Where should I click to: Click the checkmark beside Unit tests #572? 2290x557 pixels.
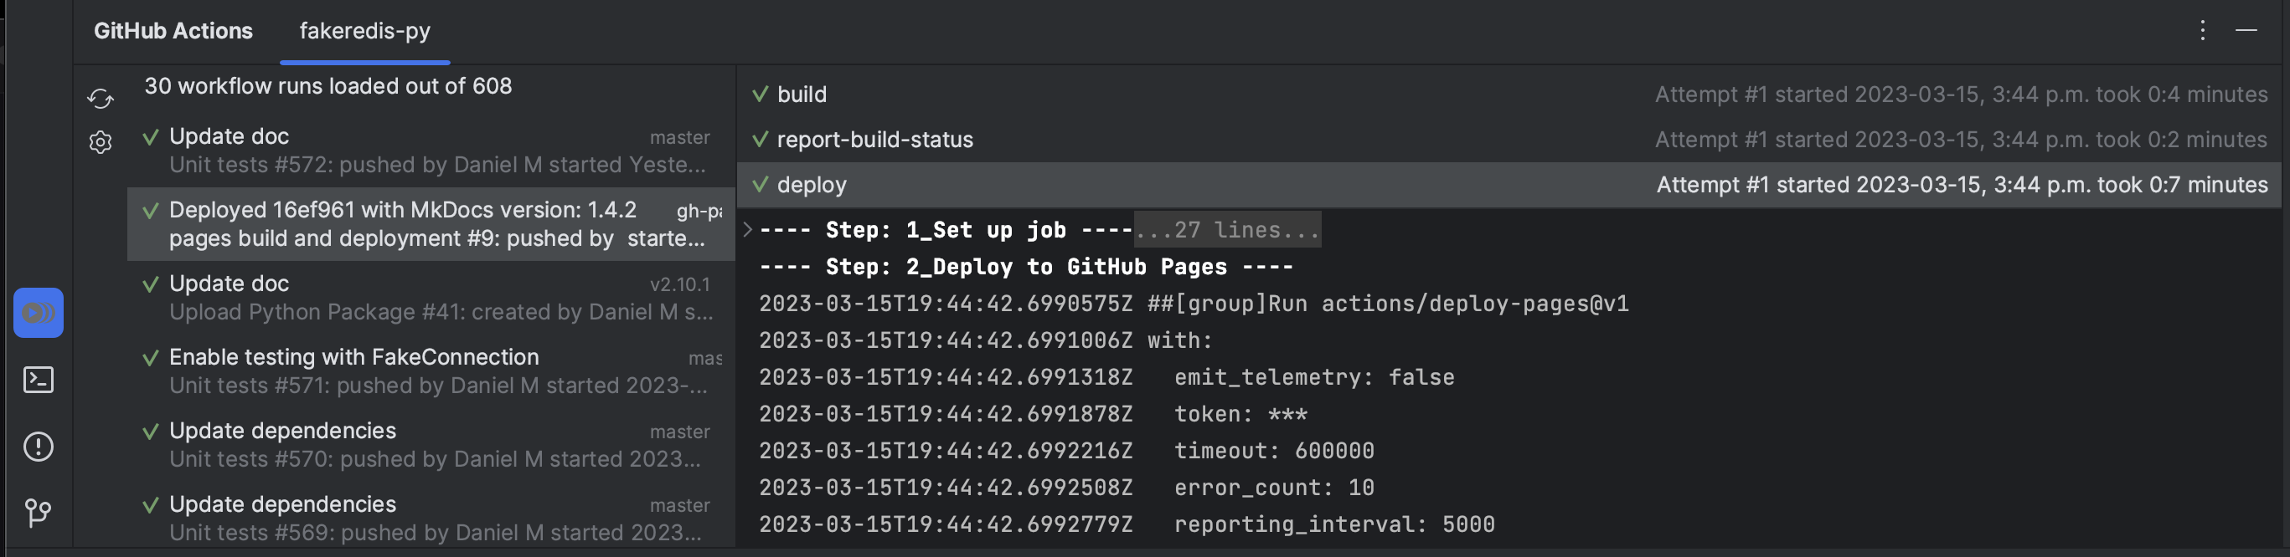151,137
